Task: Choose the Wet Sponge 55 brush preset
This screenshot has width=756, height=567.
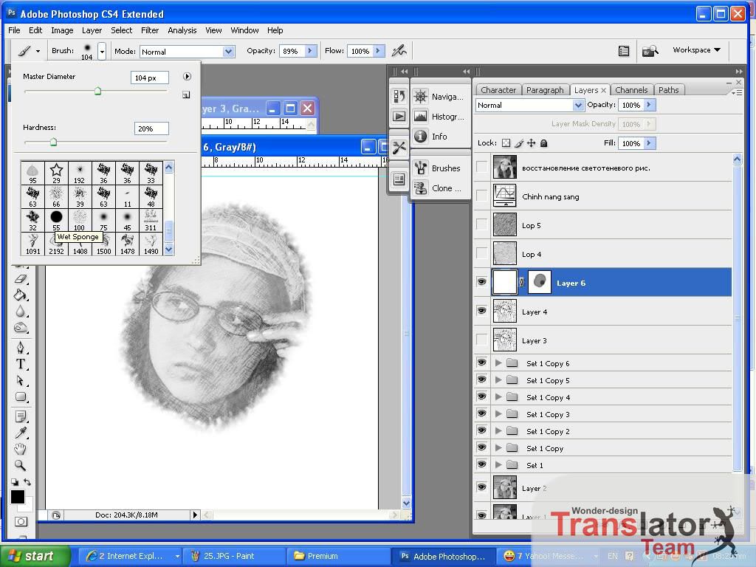Action: tap(56, 219)
